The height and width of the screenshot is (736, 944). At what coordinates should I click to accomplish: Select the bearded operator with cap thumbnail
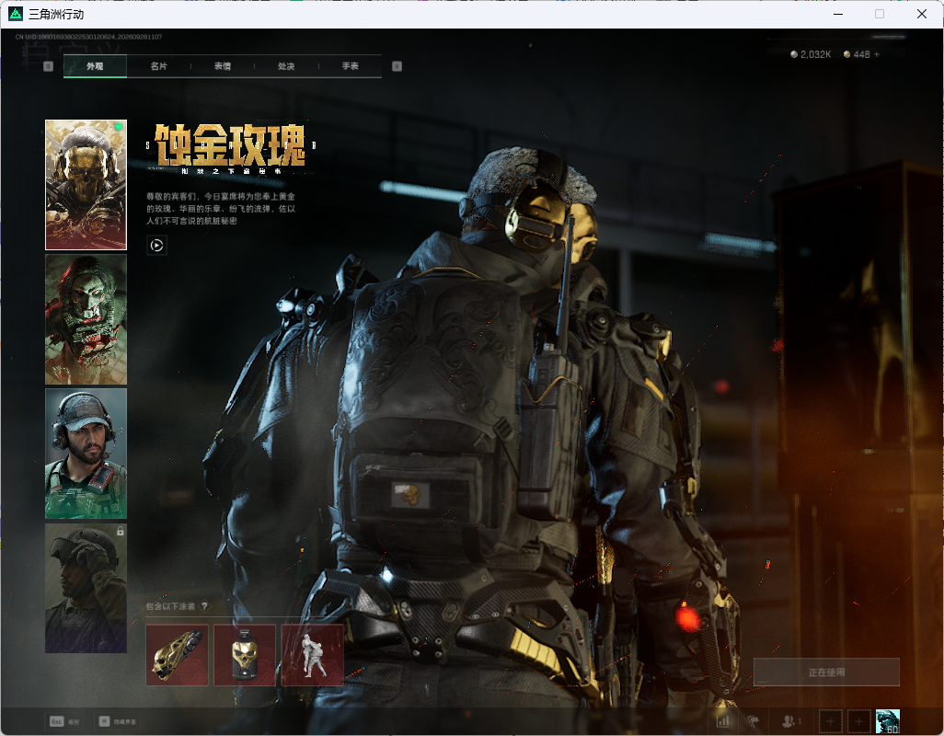(86, 454)
